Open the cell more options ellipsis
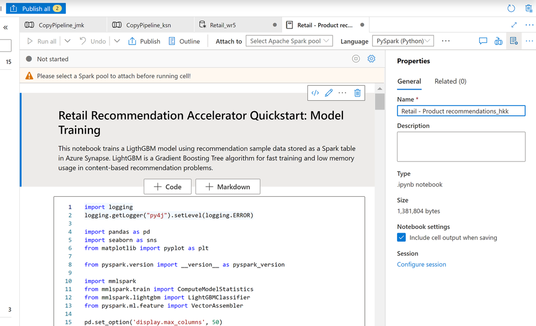The width and height of the screenshot is (536, 326). [342, 93]
